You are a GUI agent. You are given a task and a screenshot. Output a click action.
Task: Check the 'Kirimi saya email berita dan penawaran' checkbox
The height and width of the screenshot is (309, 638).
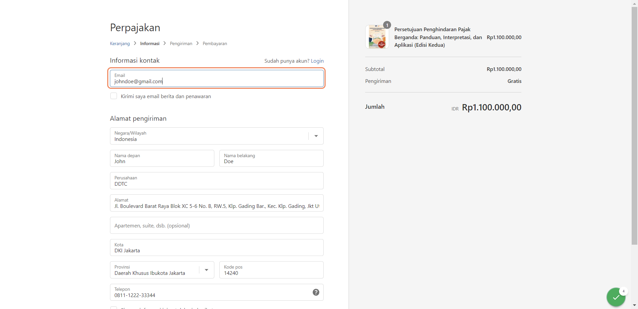click(x=114, y=96)
